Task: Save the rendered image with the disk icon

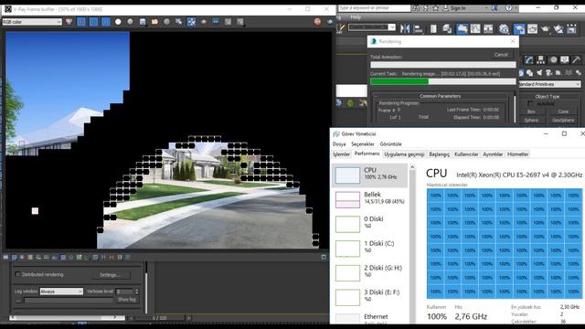Action: tap(143, 22)
